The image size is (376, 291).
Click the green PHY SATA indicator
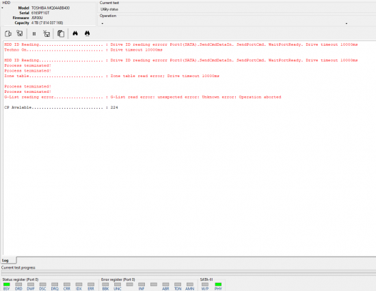point(218,285)
